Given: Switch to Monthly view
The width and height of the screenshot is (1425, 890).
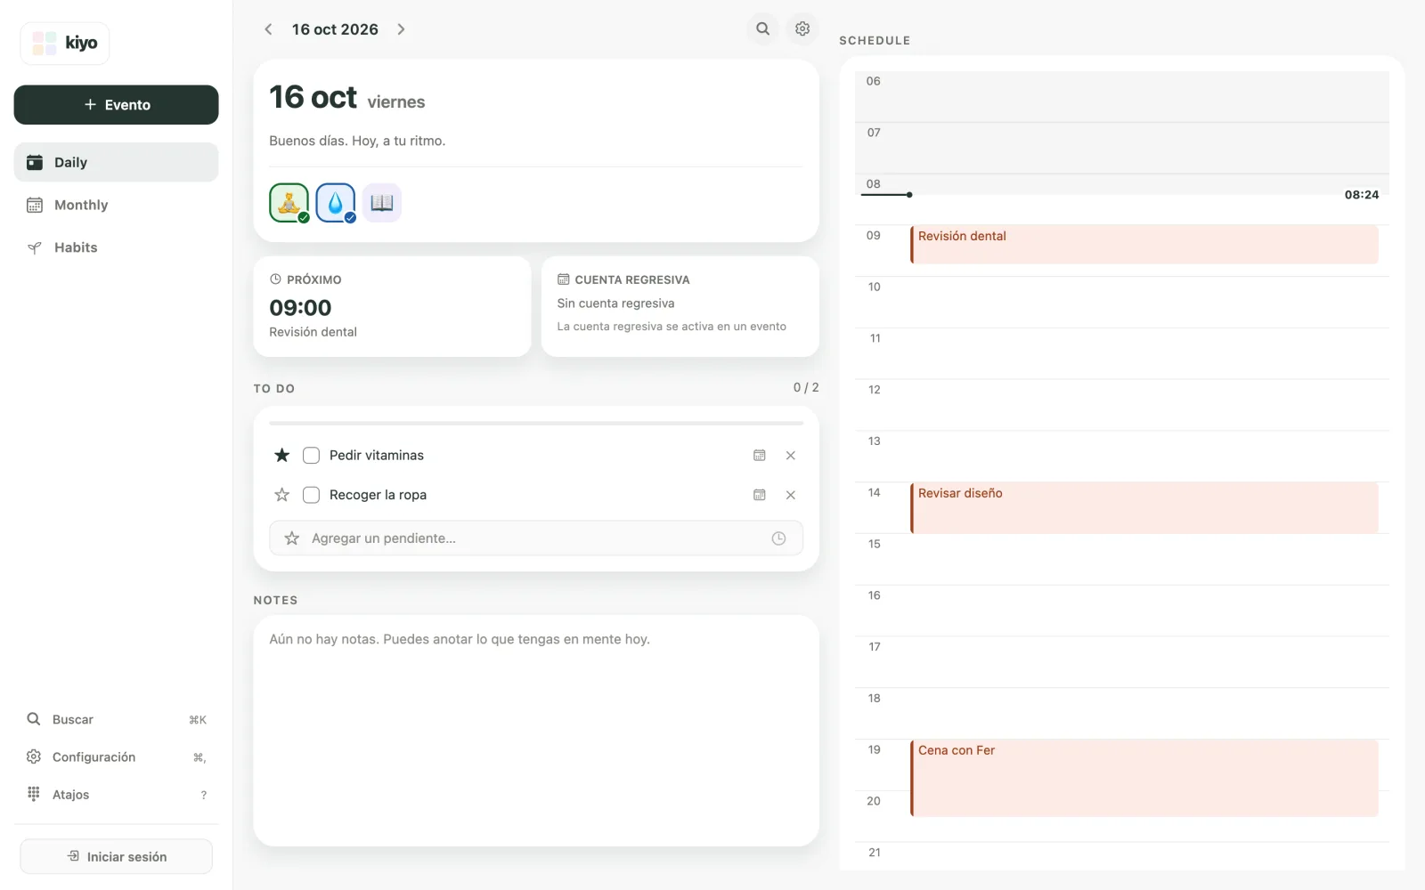Looking at the screenshot, I should pyautogui.click(x=116, y=205).
